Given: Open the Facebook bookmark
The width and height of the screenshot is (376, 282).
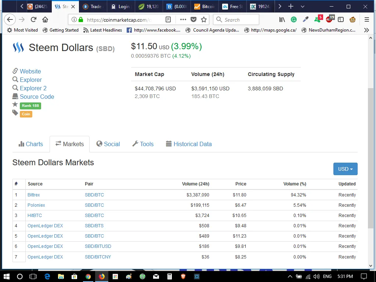Looking at the screenshot, I should click(153, 30).
